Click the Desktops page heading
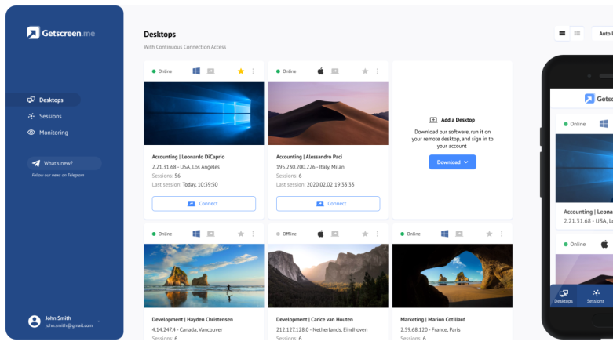This screenshot has height=345, width=613. (160, 34)
